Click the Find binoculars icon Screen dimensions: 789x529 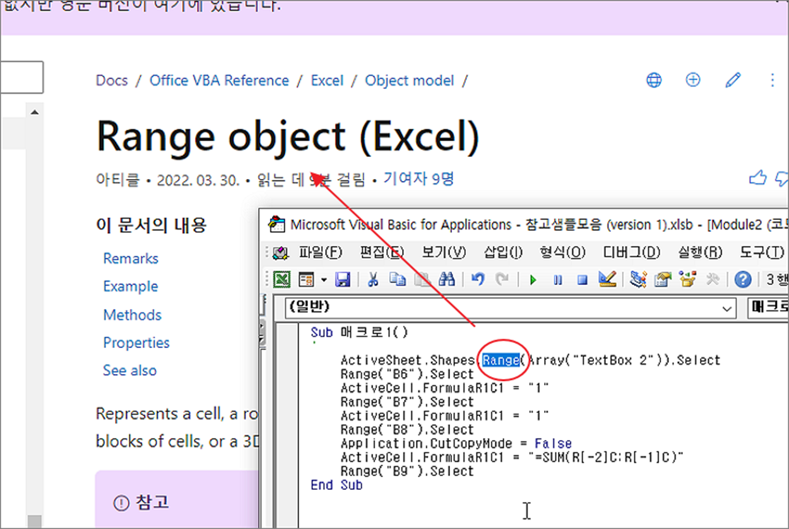(x=447, y=279)
